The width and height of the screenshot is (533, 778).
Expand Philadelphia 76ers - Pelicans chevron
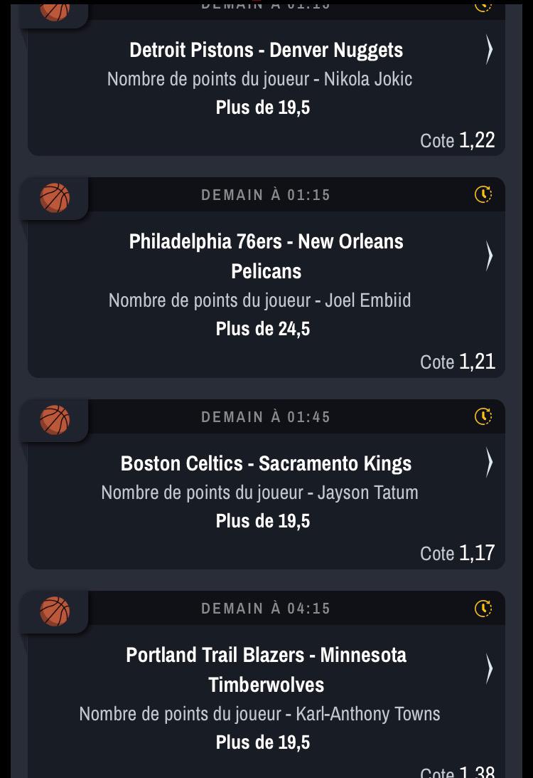click(489, 256)
